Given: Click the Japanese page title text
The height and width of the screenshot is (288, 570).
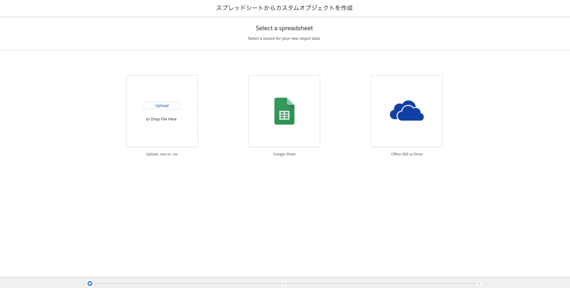Looking at the screenshot, I should point(285,8).
